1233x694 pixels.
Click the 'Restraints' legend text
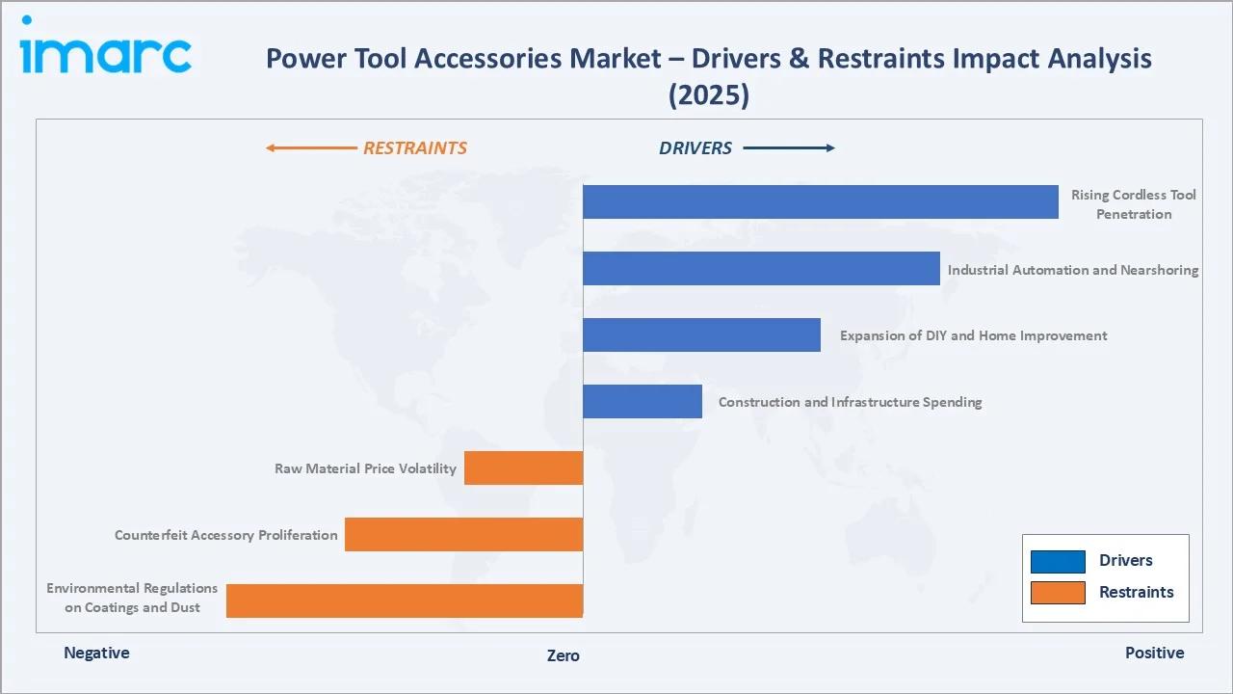point(1137,593)
